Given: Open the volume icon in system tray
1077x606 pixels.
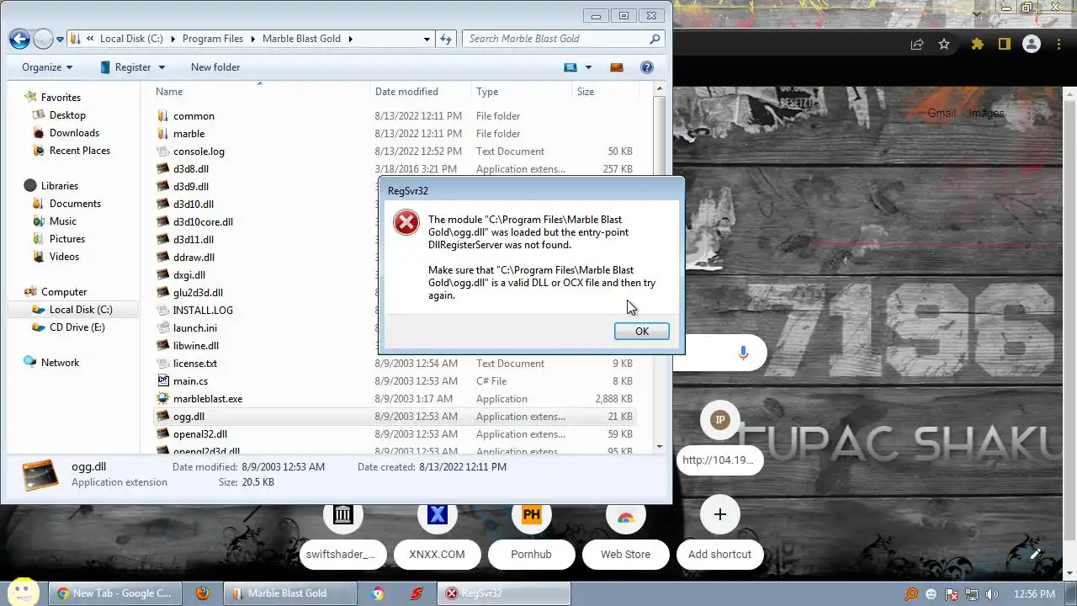Looking at the screenshot, I should tap(993, 593).
